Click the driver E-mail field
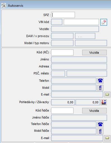Screen dimensions: 111x143 click(77, 138)
